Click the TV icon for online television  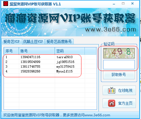click(112, 90)
